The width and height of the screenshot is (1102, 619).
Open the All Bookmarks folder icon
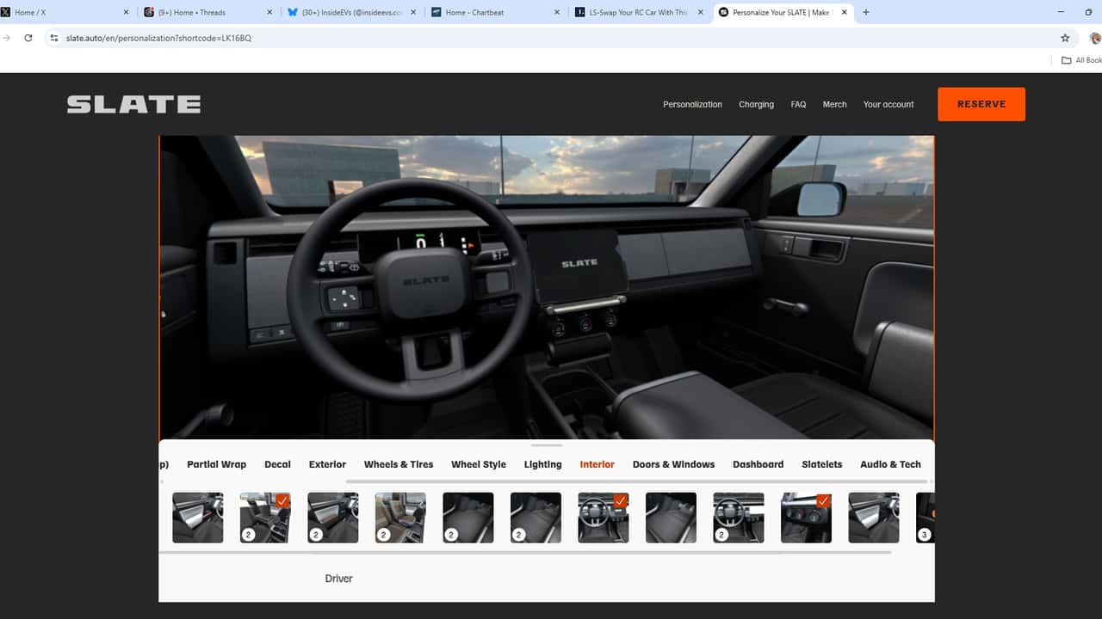[1067, 60]
